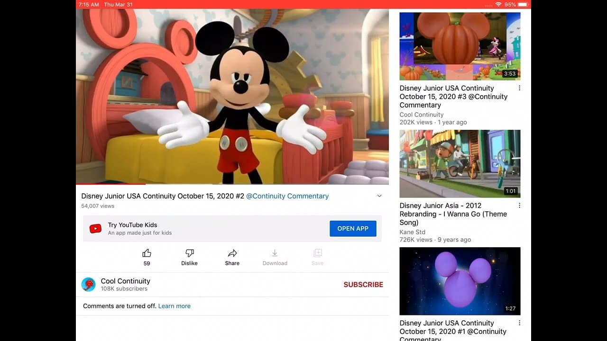Subscribe to Cool Continuity channel
This screenshot has height=341, width=607.
[363, 285]
